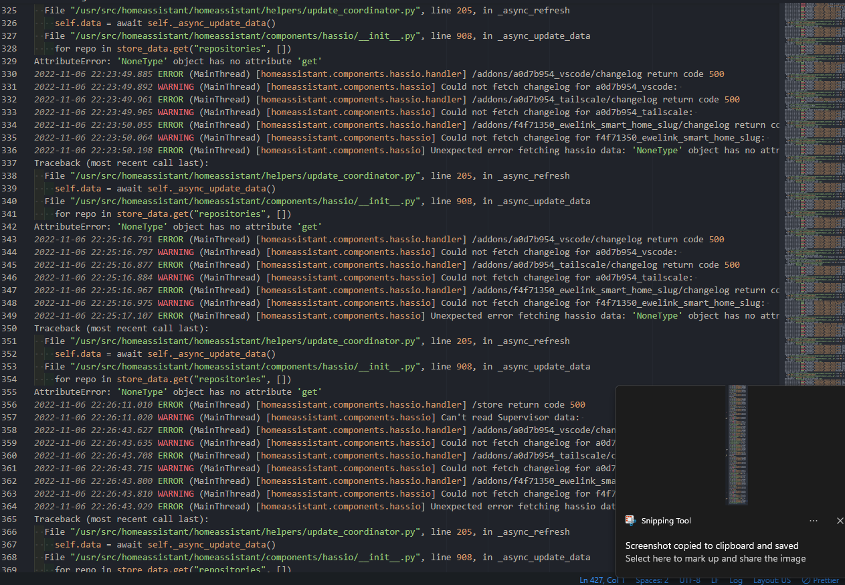Open Go to Line via 'Ln 427, Col 1'
The image size is (845, 585).
602,580
